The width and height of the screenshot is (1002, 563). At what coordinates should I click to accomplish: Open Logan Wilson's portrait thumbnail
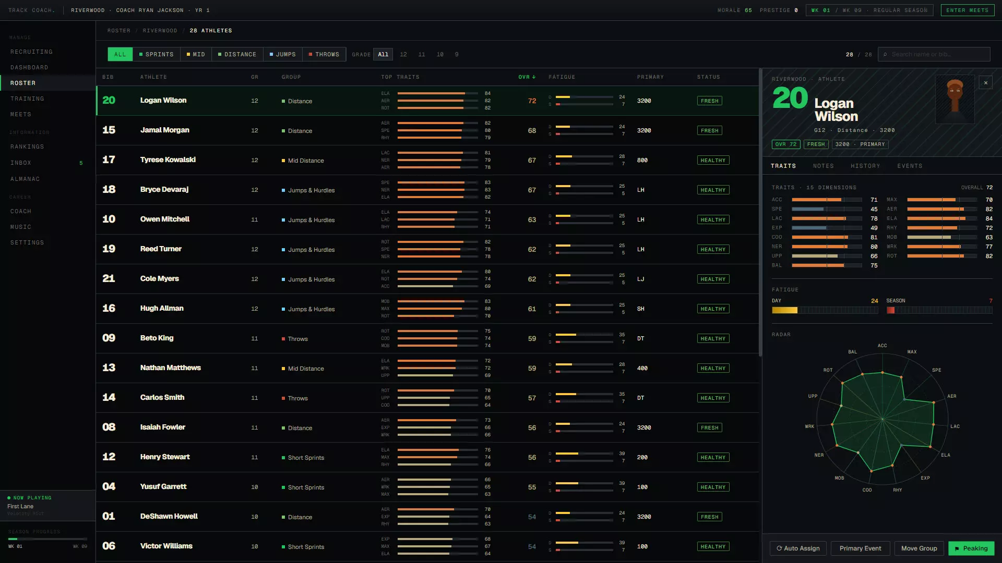coord(955,99)
